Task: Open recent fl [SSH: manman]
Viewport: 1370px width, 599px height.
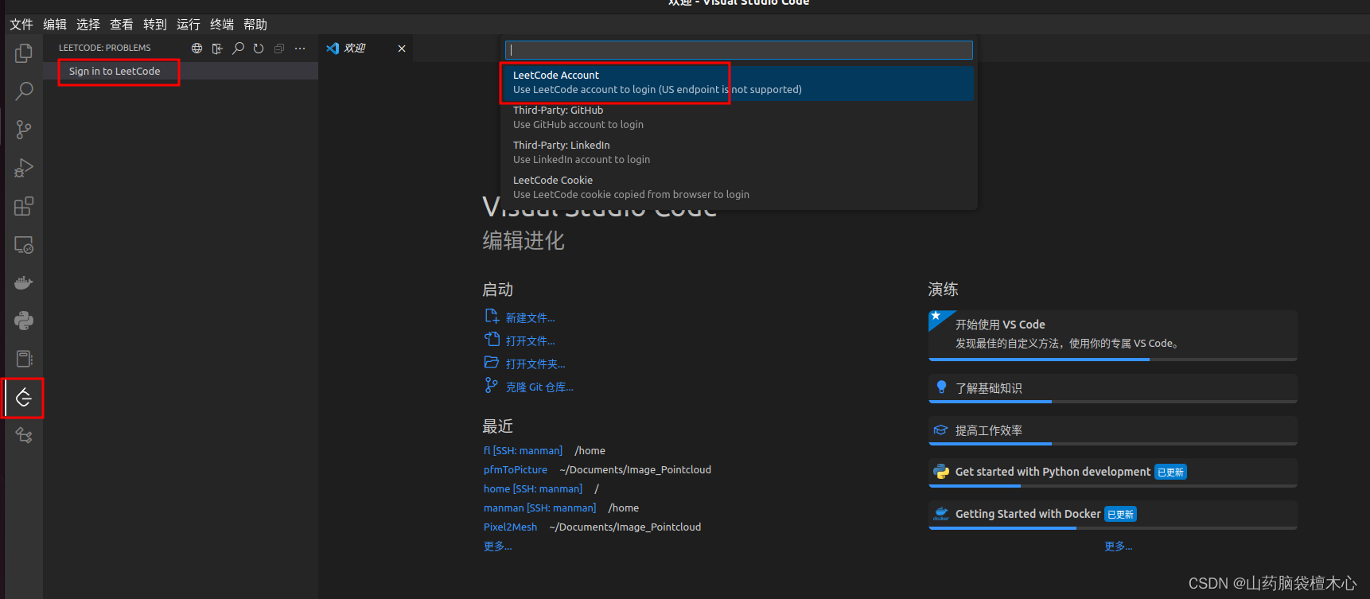Action: tap(523, 451)
